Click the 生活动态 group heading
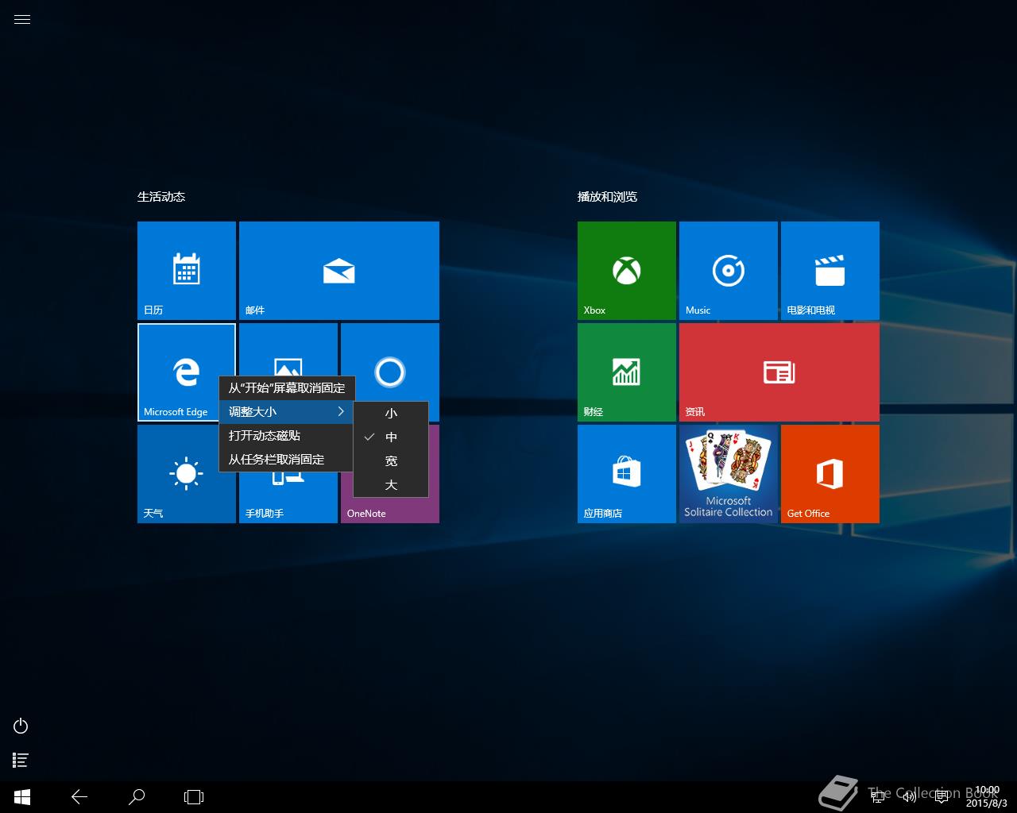 pos(161,197)
